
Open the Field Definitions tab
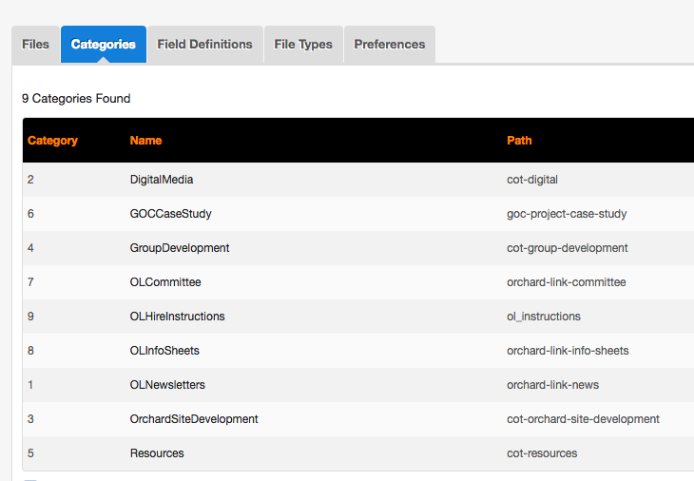tap(204, 45)
